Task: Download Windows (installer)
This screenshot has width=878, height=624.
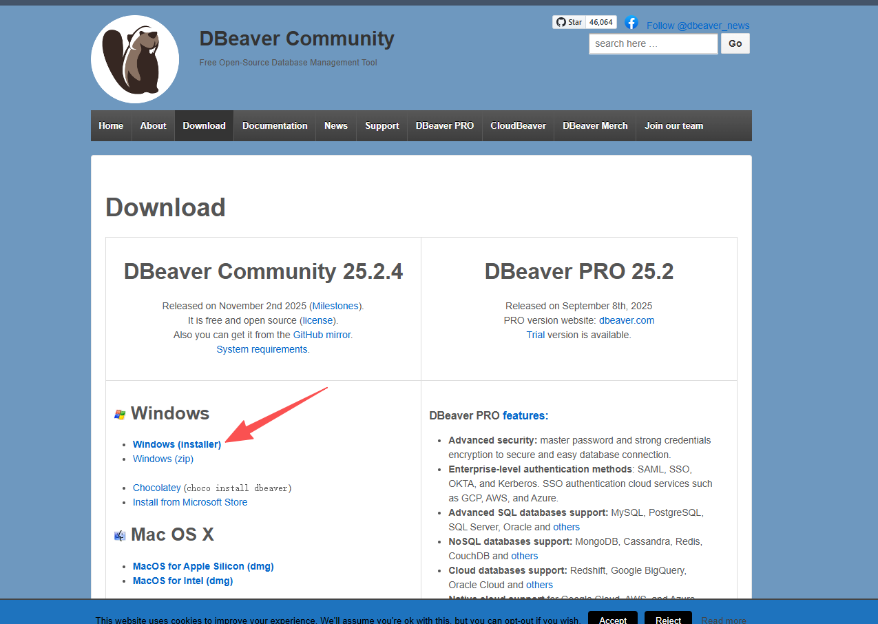Action: pos(177,444)
